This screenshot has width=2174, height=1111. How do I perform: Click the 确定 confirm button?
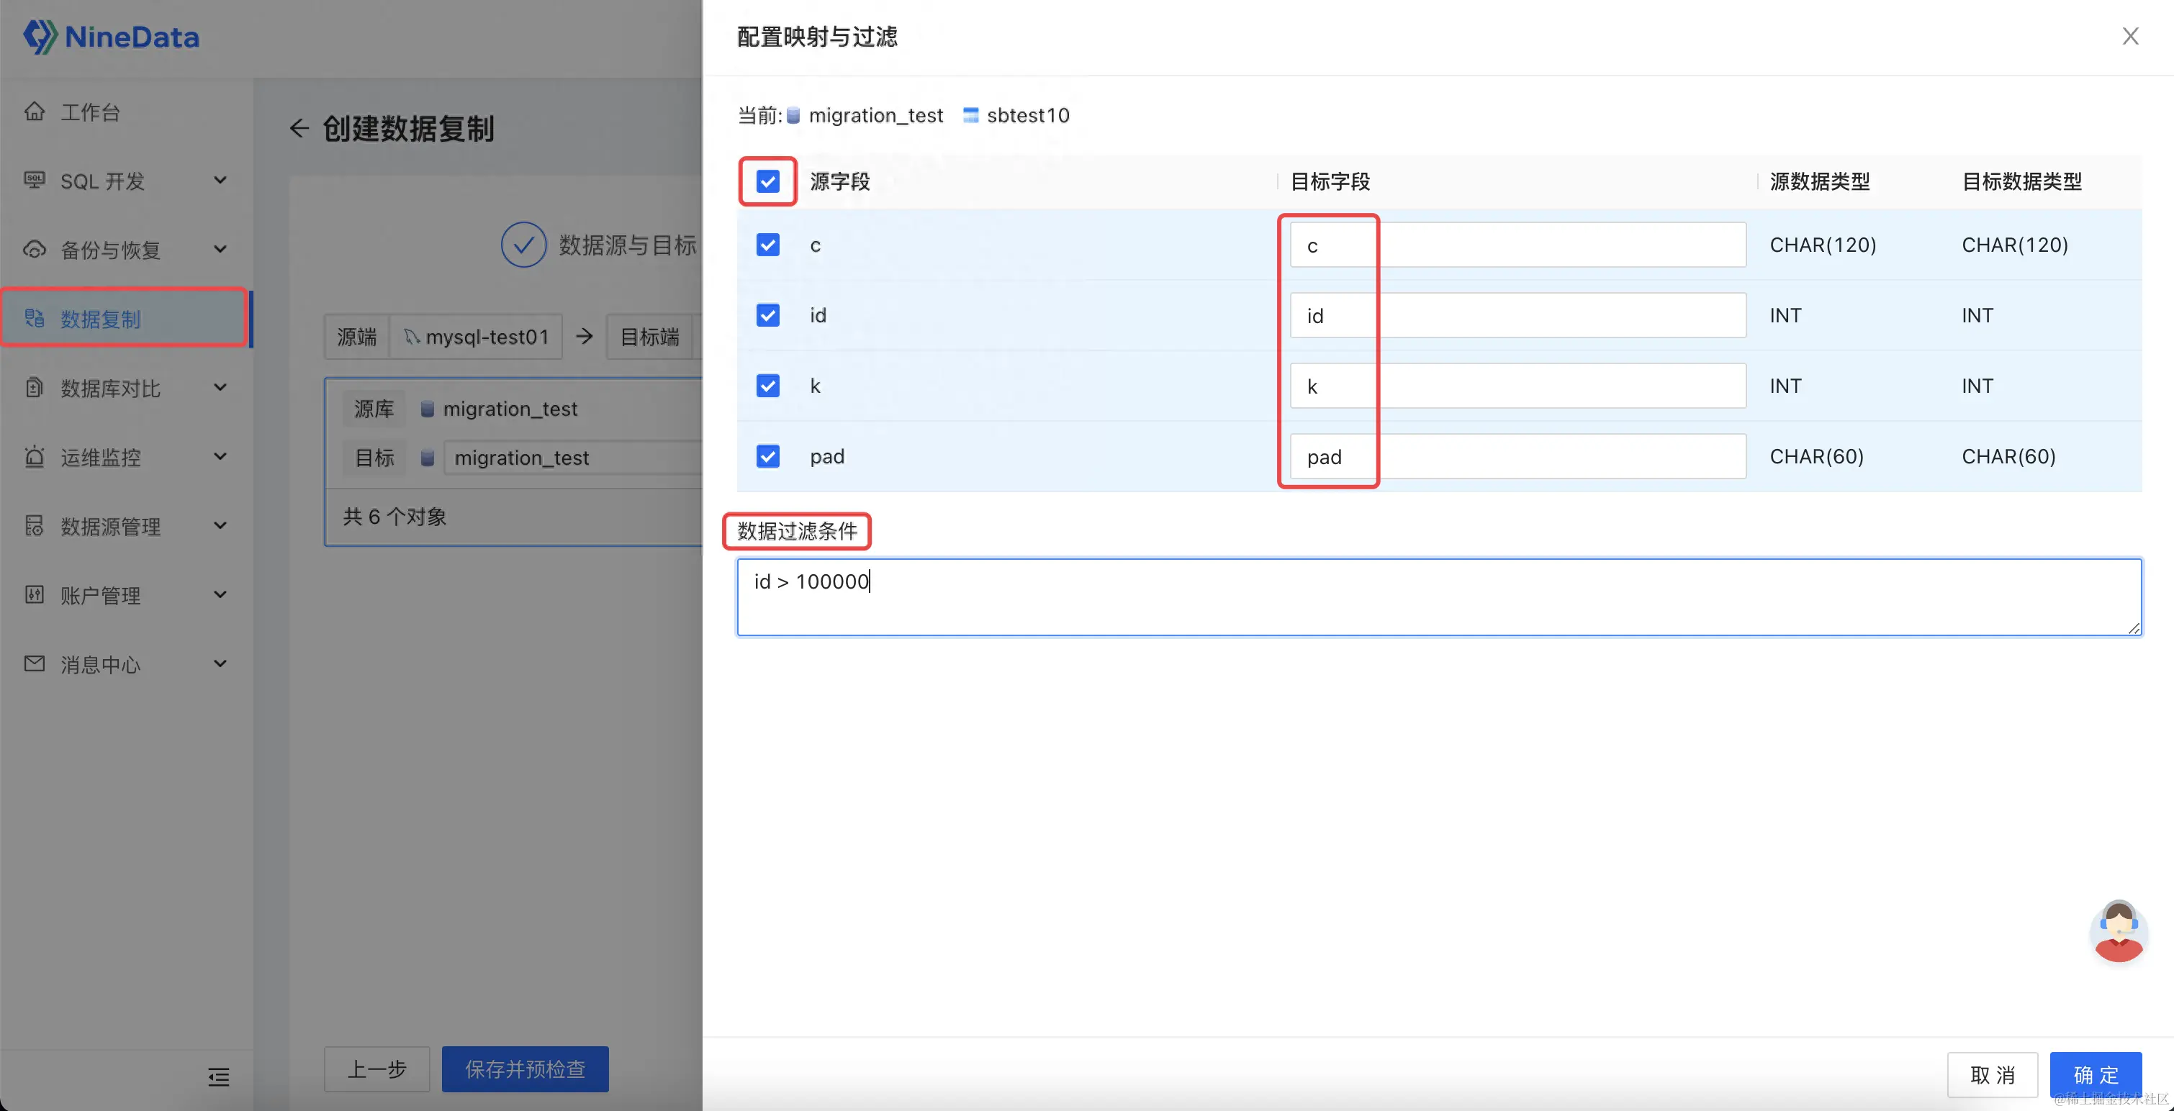pyautogui.click(x=2095, y=1074)
